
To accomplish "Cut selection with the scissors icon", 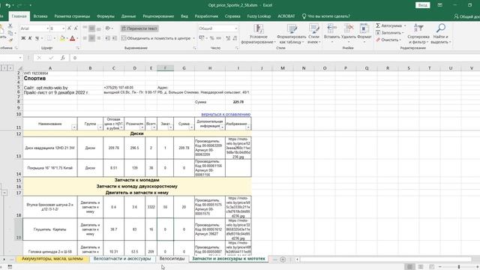I will 10,25.
